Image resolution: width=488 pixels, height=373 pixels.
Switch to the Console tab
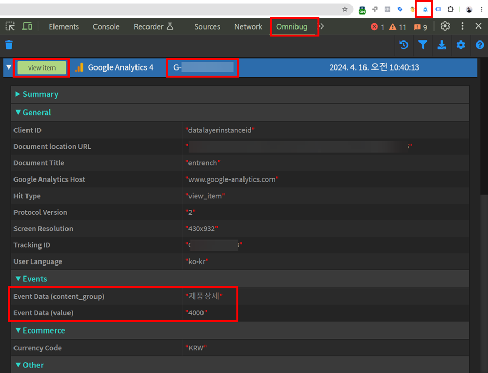pyautogui.click(x=106, y=27)
